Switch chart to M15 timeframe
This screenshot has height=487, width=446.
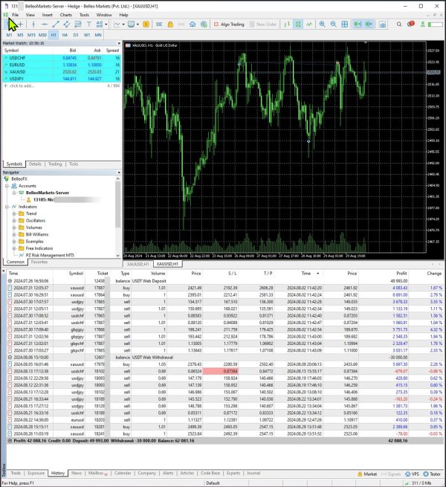31,35
